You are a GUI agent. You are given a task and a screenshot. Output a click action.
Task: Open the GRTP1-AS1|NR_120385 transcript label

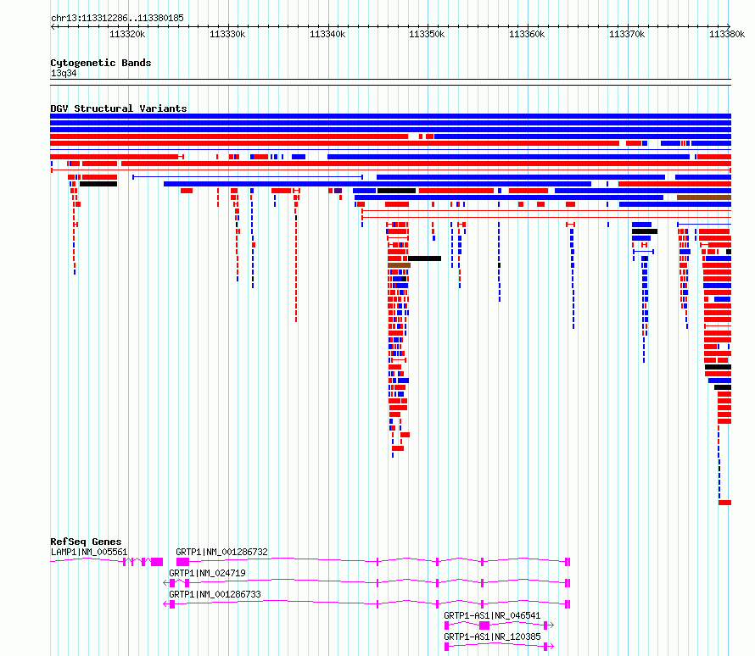pyautogui.click(x=492, y=637)
